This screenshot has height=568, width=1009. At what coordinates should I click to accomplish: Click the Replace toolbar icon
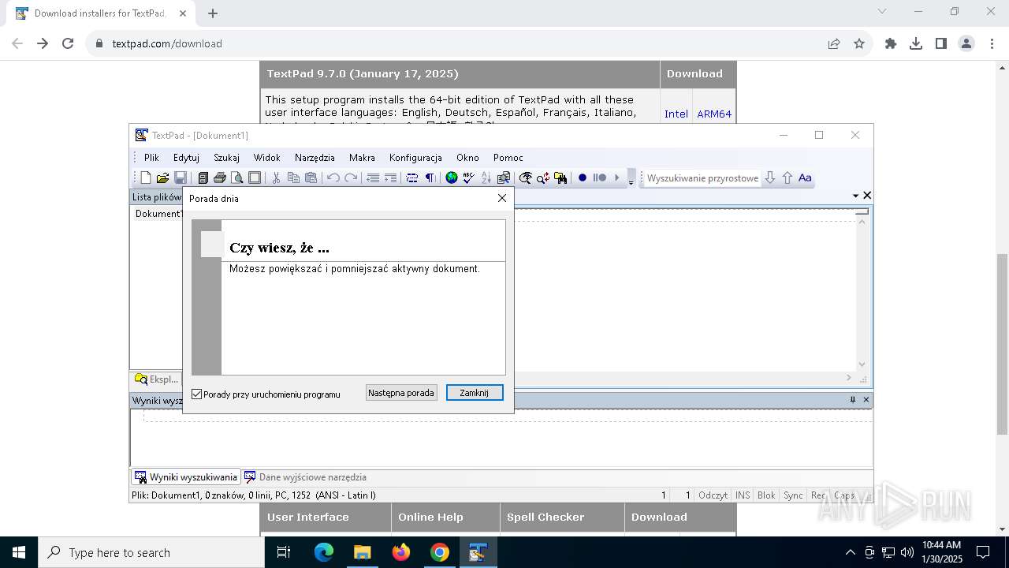point(543,177)
